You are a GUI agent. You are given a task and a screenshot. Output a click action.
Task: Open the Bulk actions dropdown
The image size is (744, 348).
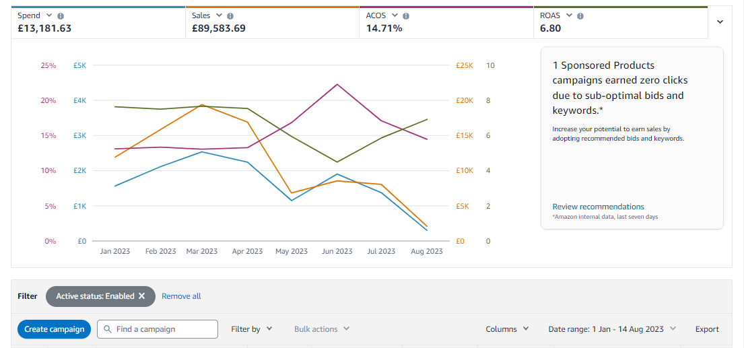pos(322,329)
